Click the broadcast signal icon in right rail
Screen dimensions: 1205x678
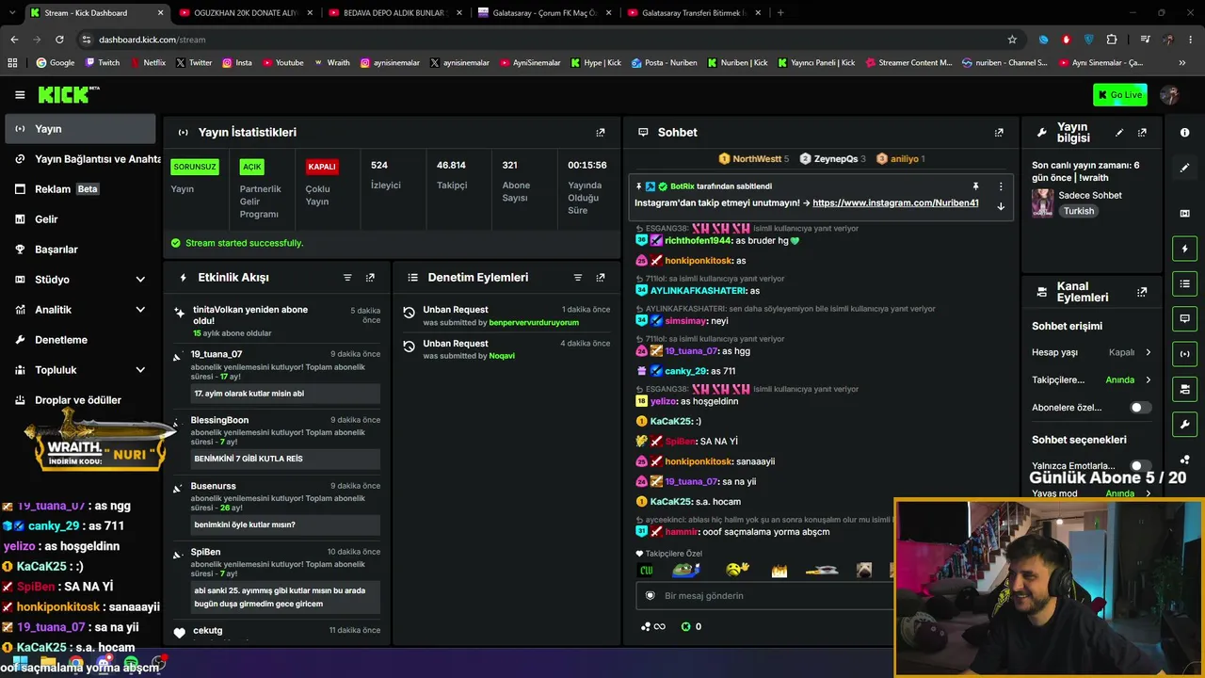[x=1184, y=354]
